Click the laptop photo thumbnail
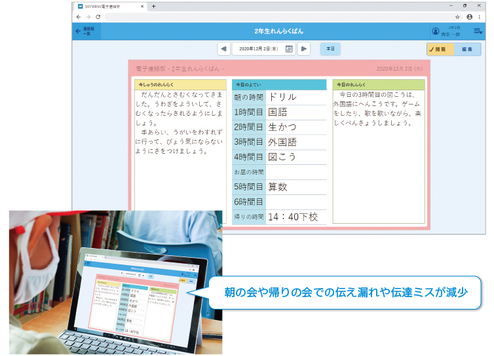494x356 pixels. point(115,282)
